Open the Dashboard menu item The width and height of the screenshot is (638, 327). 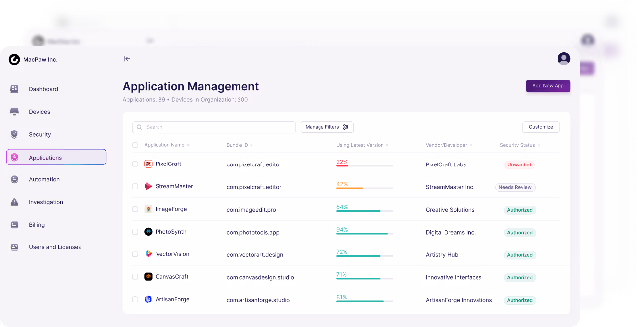[43, 89]
